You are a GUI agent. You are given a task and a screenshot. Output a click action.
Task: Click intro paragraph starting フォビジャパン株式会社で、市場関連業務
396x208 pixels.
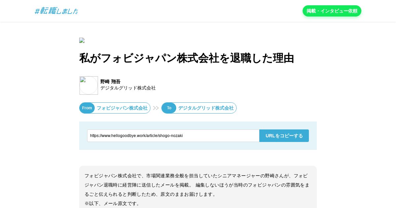click(x=197, y=185)
